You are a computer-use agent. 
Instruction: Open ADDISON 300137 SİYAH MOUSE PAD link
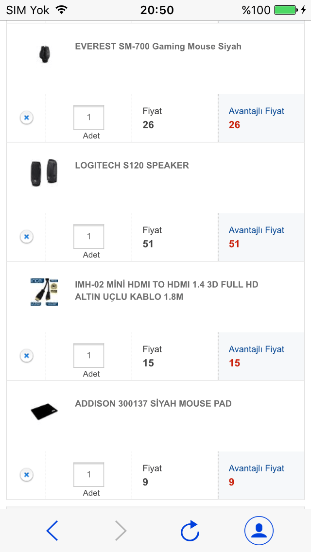pyautogui.click(x=153, y=404)
